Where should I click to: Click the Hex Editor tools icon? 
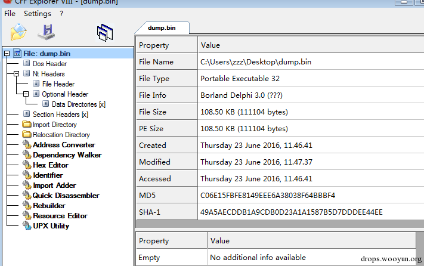click(x=27, y=165)
